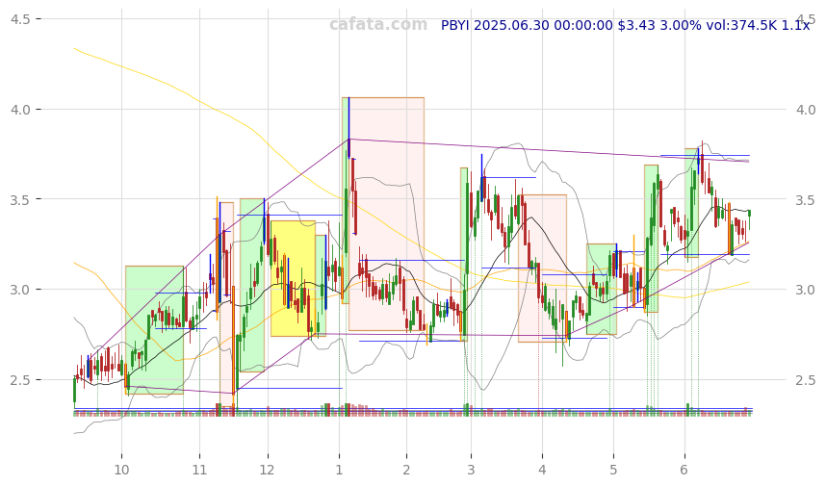The width and height of the screenshot is (826, 486).
Task: Click the 3.5 label on left axis
Action: pos(19,199)
